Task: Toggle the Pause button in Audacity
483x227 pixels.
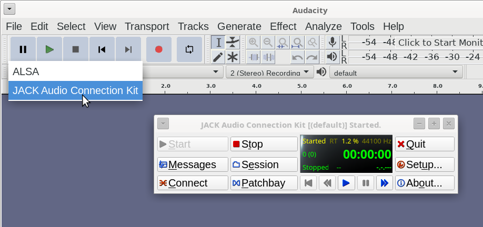Action: [23, 49]
